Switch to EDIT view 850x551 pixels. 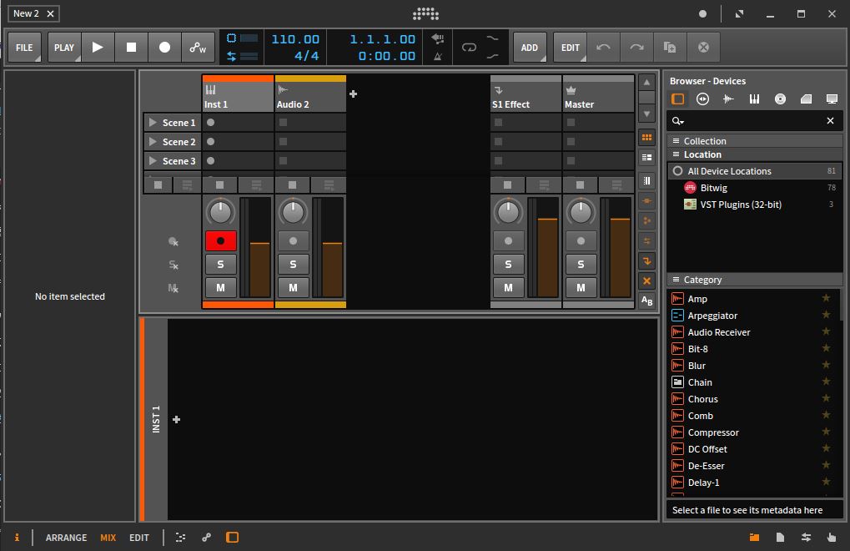138,538
